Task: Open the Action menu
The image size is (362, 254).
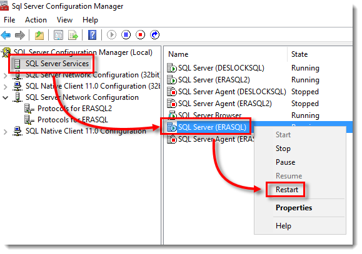Action: [x=36, y=20]
